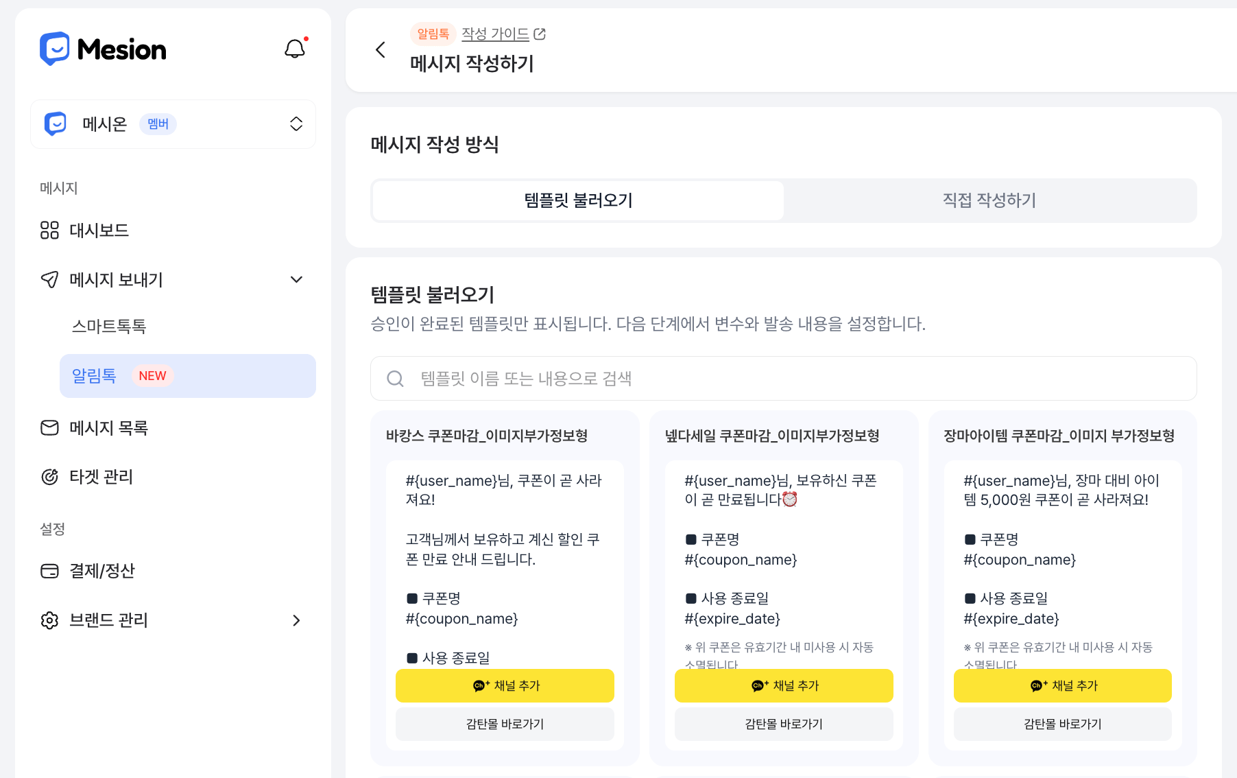Click the back arrow next to 메시지 작성하기

point(381,49)
